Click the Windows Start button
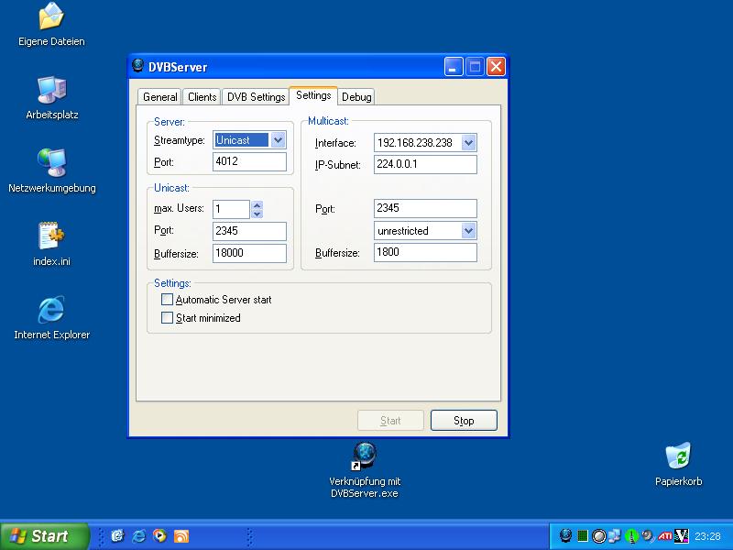The image size is (733, 550). pyautogui.click(x=44, y=536)
